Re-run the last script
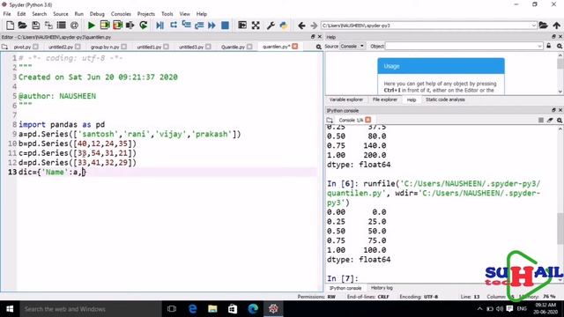 click(143, 26)
